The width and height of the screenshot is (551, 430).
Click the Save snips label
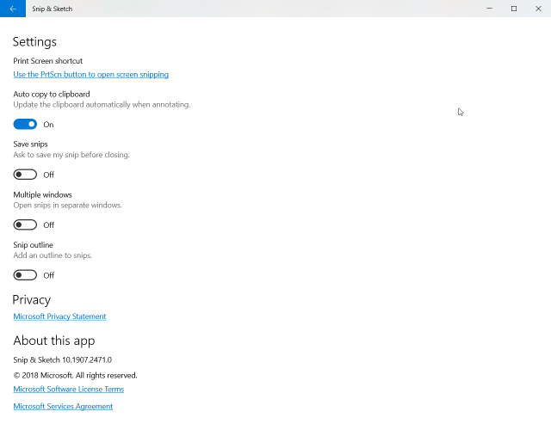(x=30, y=144)
